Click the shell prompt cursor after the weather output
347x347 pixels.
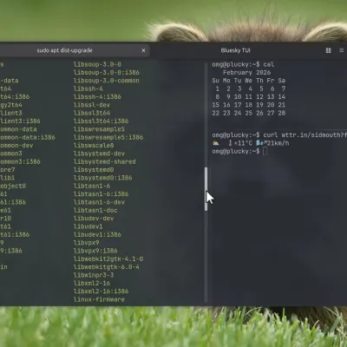[265, 151]
